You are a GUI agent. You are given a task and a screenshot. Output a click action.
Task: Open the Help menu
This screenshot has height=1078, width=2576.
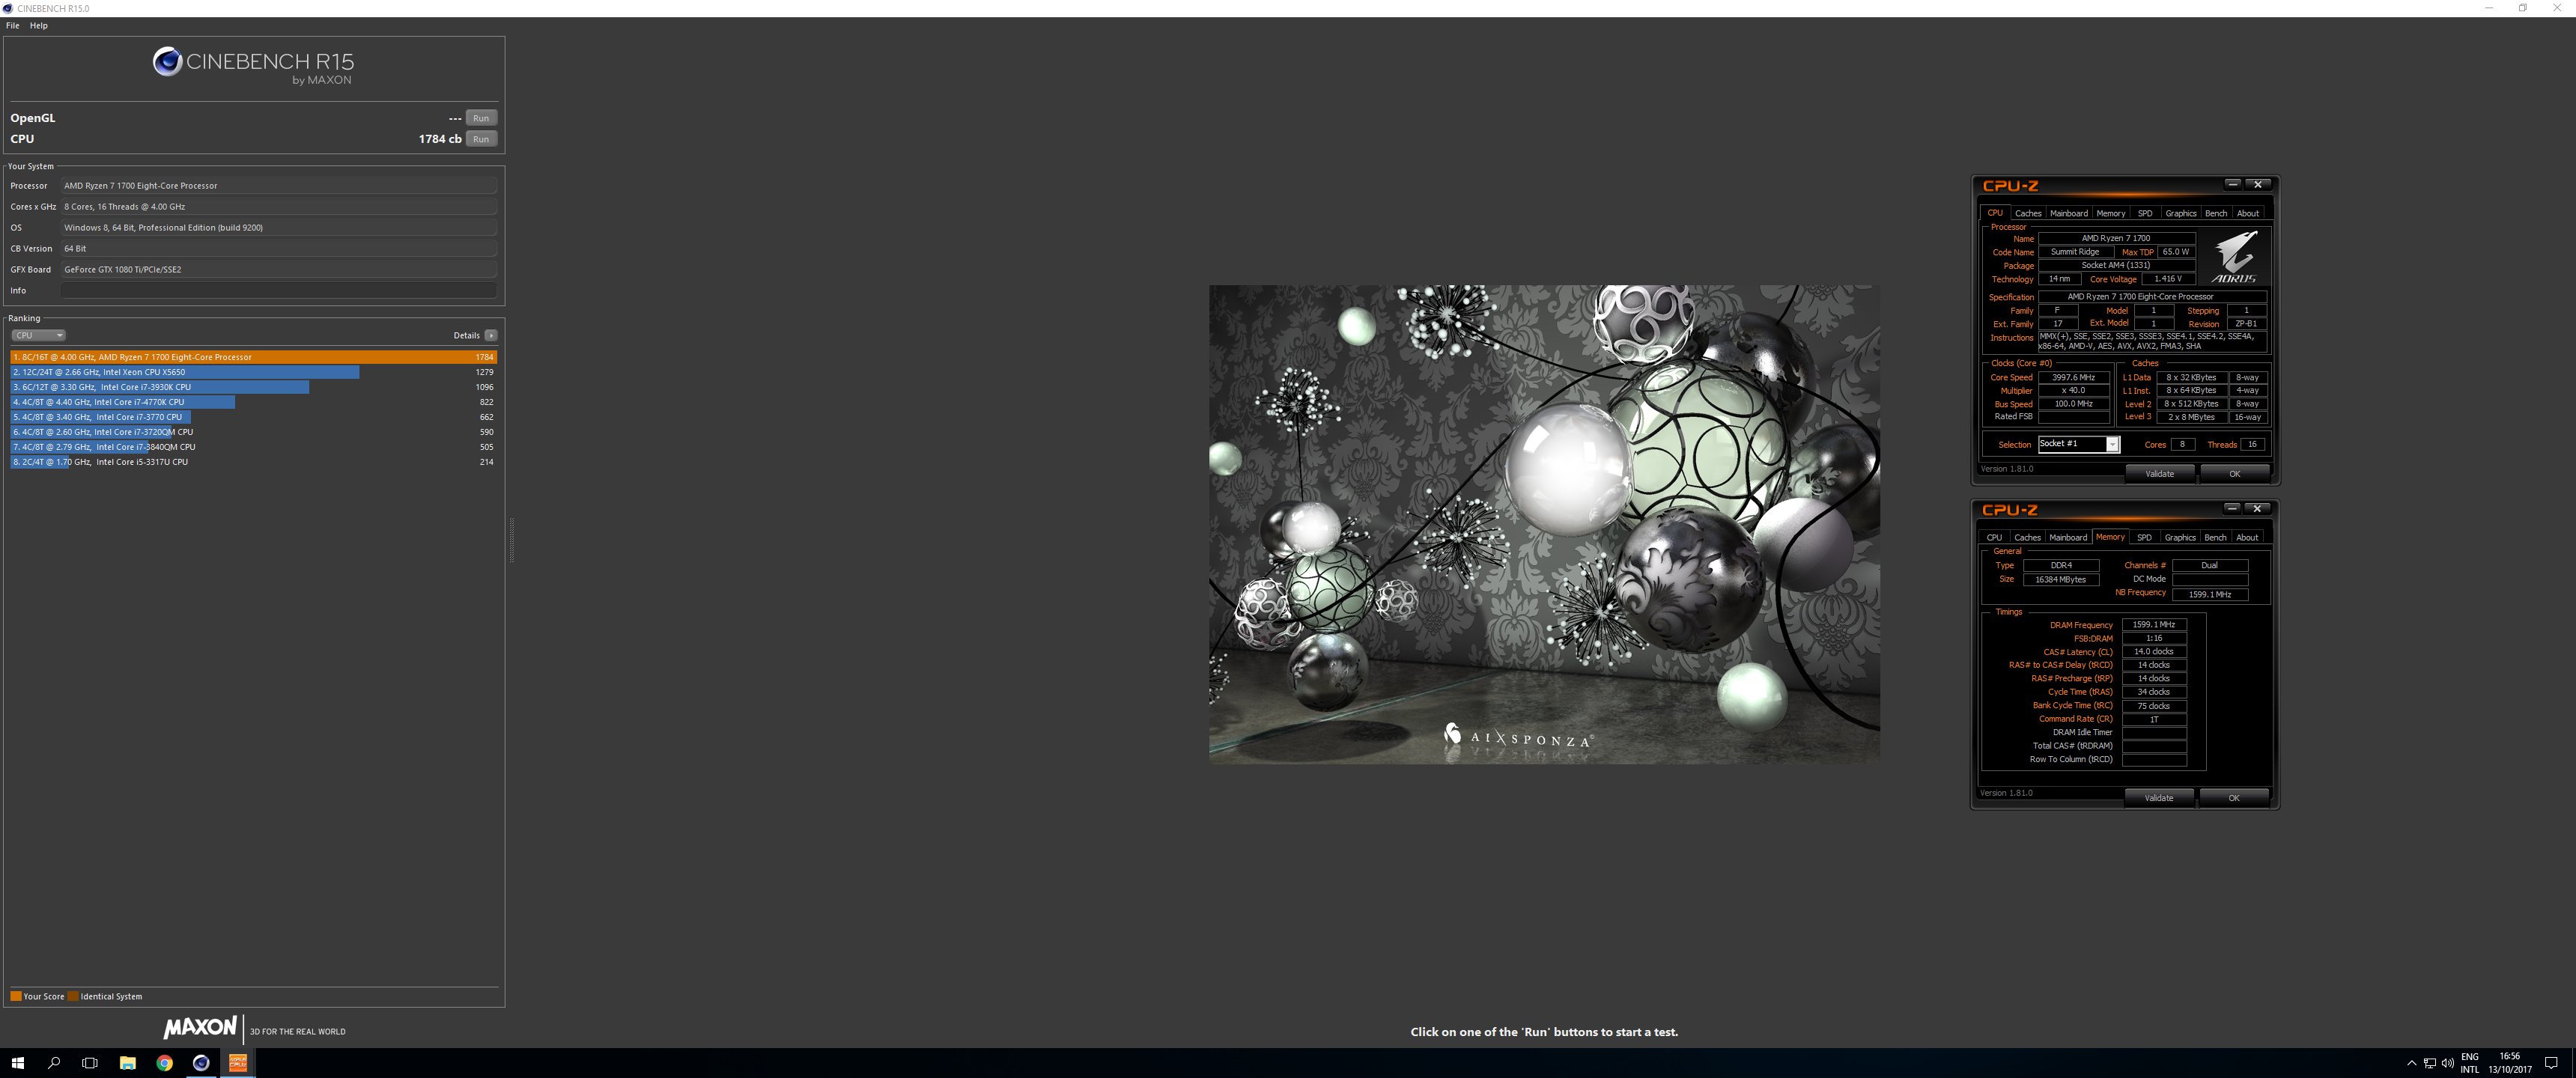pyautogui.click(x=39, y=26)
